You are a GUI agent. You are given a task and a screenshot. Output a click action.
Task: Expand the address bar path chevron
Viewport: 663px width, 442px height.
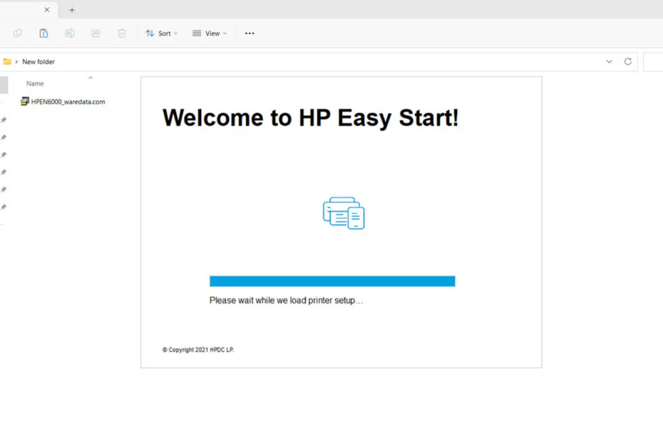(x=16, y=62)
